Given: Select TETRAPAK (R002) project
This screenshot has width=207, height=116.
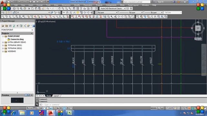Looking at the screenshot, I should click(x=15, y=48).
